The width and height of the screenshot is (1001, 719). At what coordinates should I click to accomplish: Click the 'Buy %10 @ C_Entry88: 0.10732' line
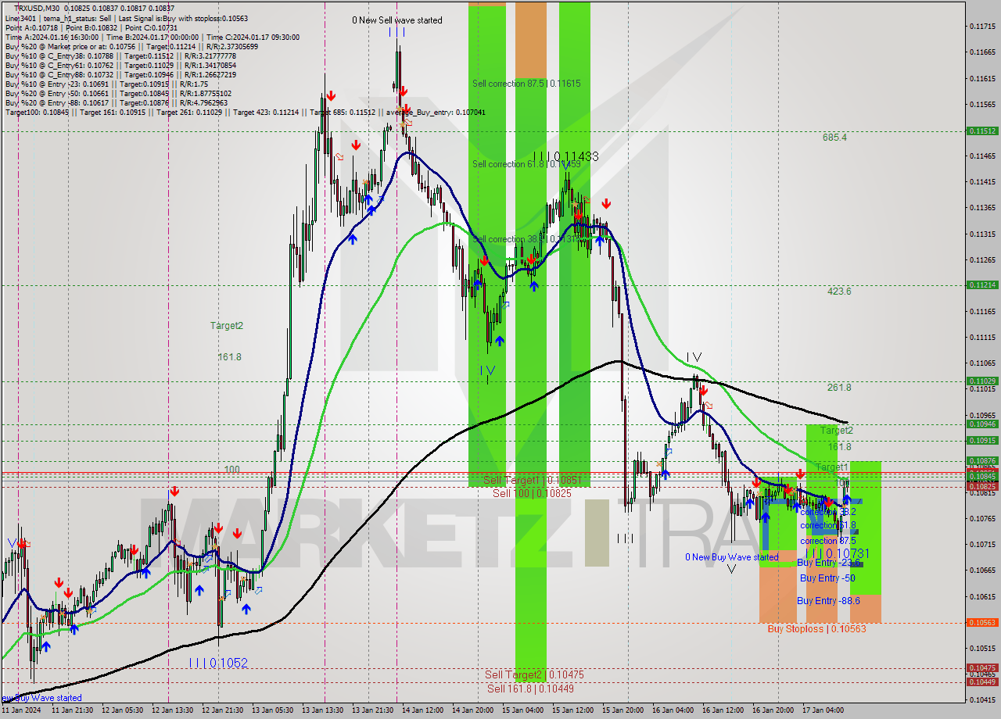tap(120, 74)
